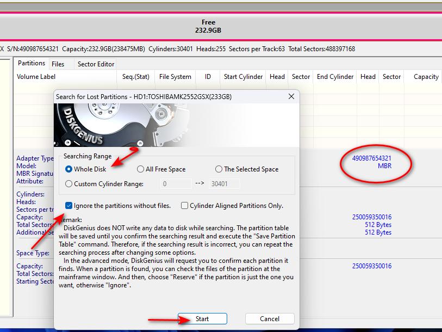Start the lost partition search
This screenshot has height=332, width=442.
click(x=202, y=319)
